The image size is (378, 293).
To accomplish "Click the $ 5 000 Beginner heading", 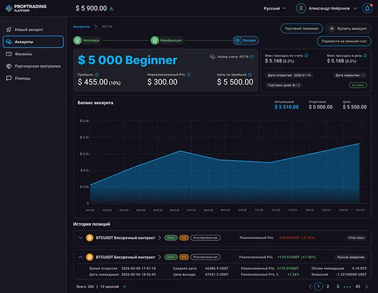I will pos(128,60).
